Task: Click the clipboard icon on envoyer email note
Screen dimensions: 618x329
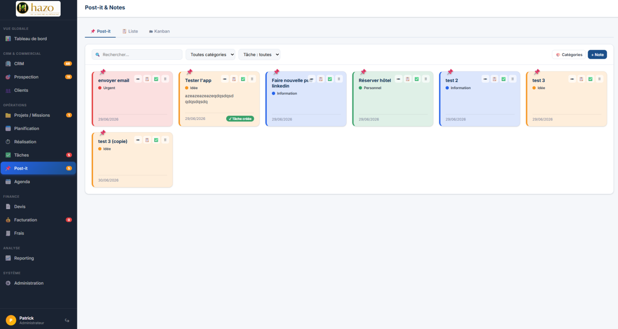Action: pyautogui.click(x=147, y=79)
